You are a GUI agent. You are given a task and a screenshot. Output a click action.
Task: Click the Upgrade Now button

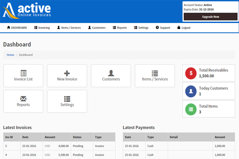210,17
